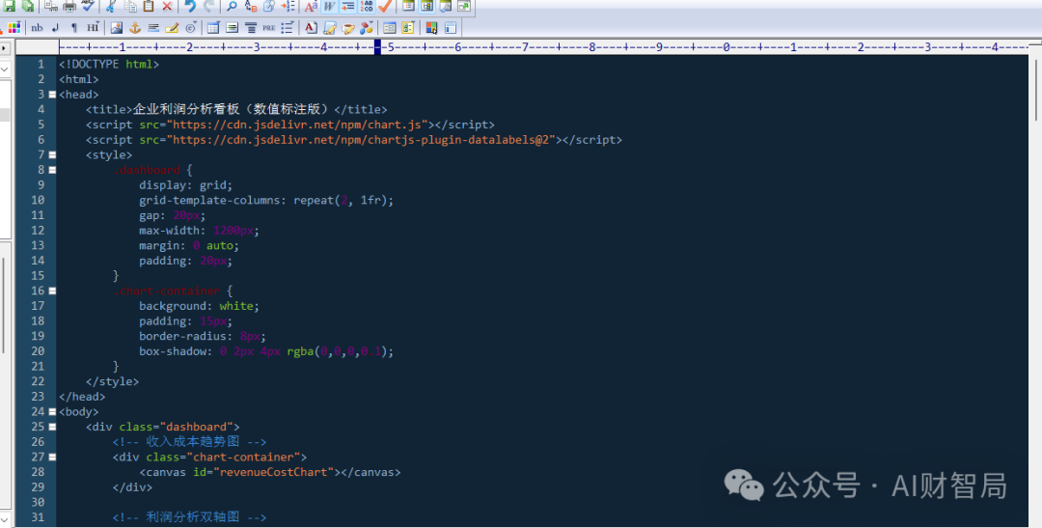Click the Java applet coffee cup icon
Screen dimensions: 1042x528
click(347, 28)
